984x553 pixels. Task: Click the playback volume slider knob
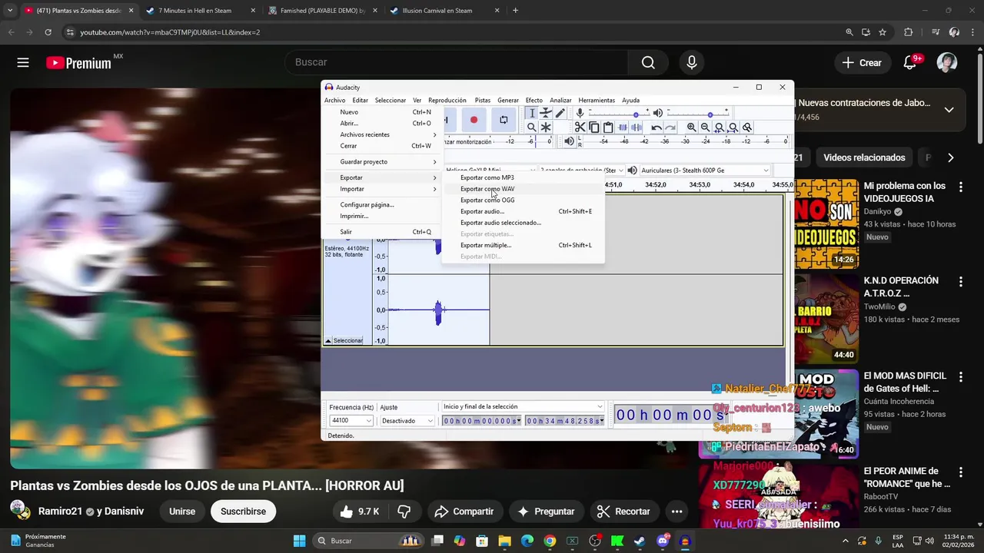[710, 114]
